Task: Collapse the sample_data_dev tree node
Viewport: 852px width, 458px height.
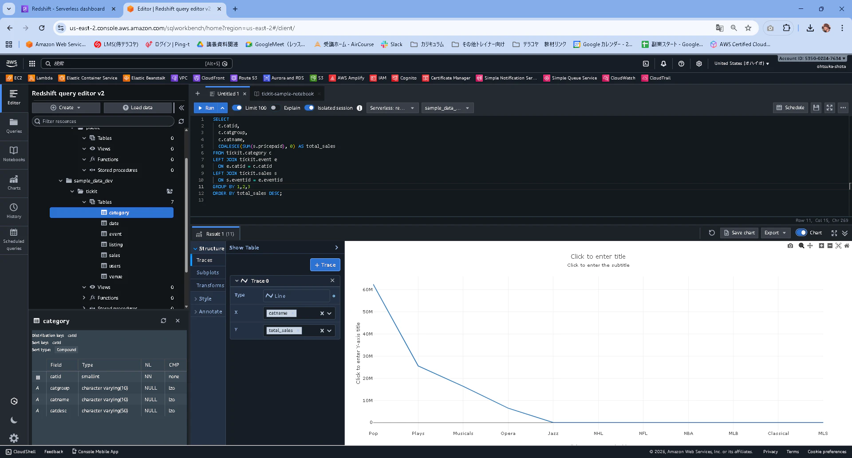Action: (x=61, y=181)
